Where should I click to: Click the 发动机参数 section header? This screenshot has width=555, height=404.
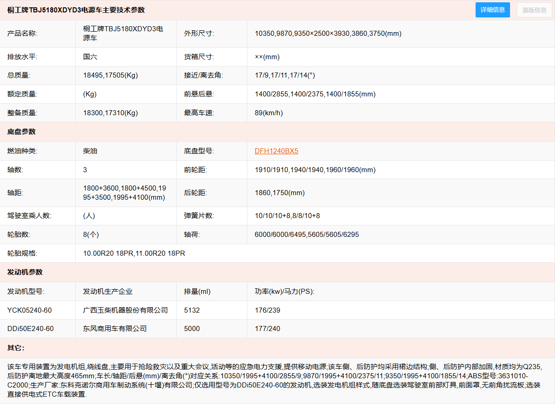coord(25,272)
